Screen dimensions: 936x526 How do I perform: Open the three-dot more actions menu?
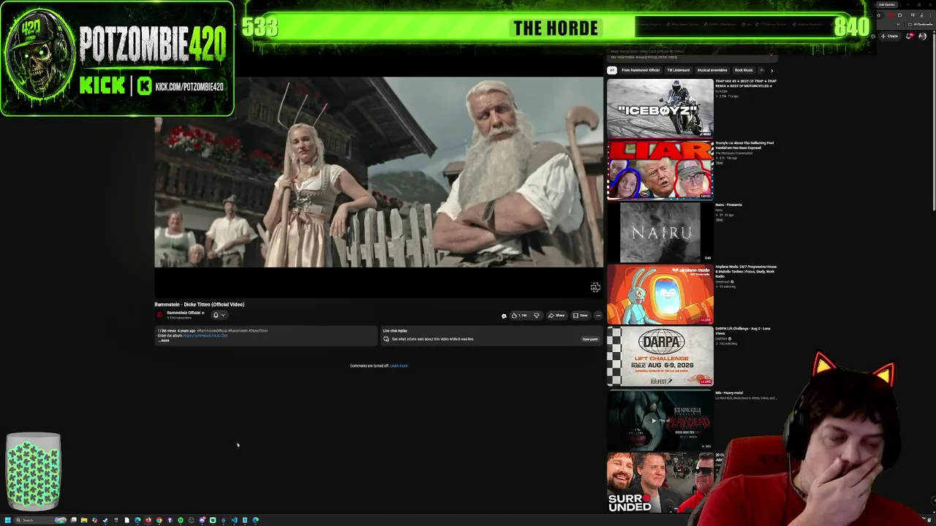coord(598,316)
